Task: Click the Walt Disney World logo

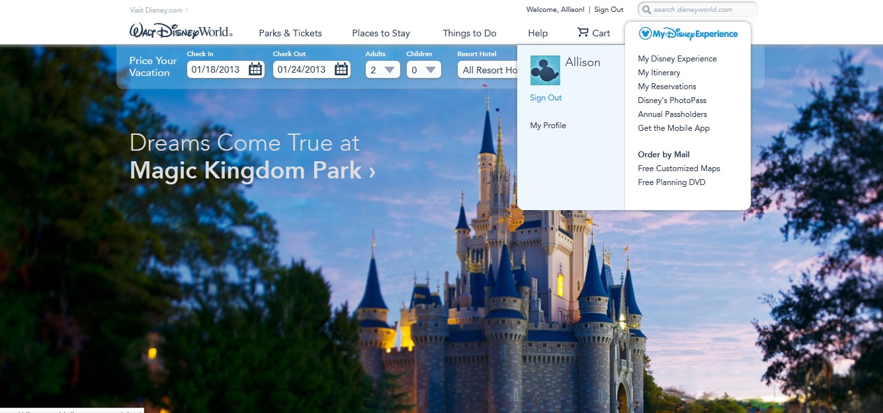Action: (181, 31)
